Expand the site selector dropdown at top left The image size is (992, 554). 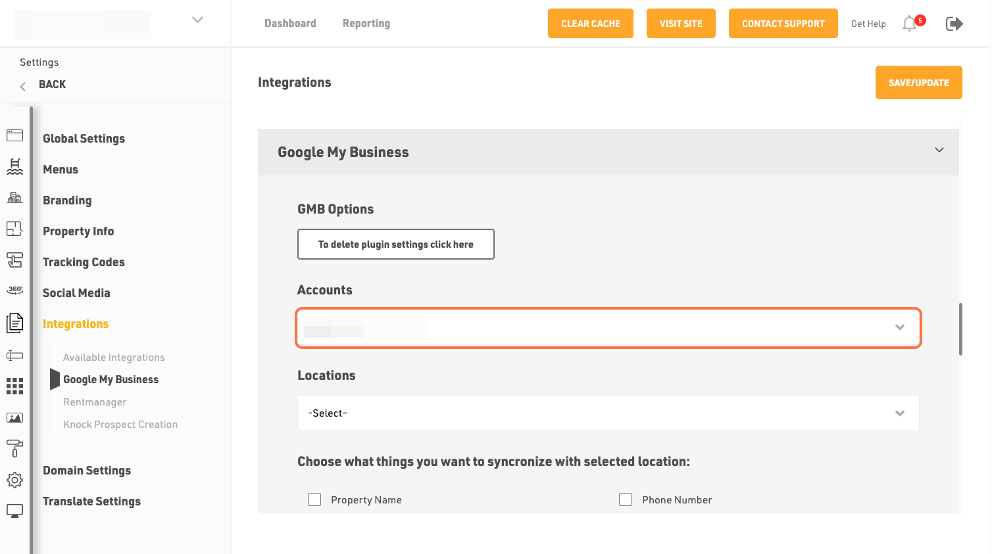click(x=197, y=20)
